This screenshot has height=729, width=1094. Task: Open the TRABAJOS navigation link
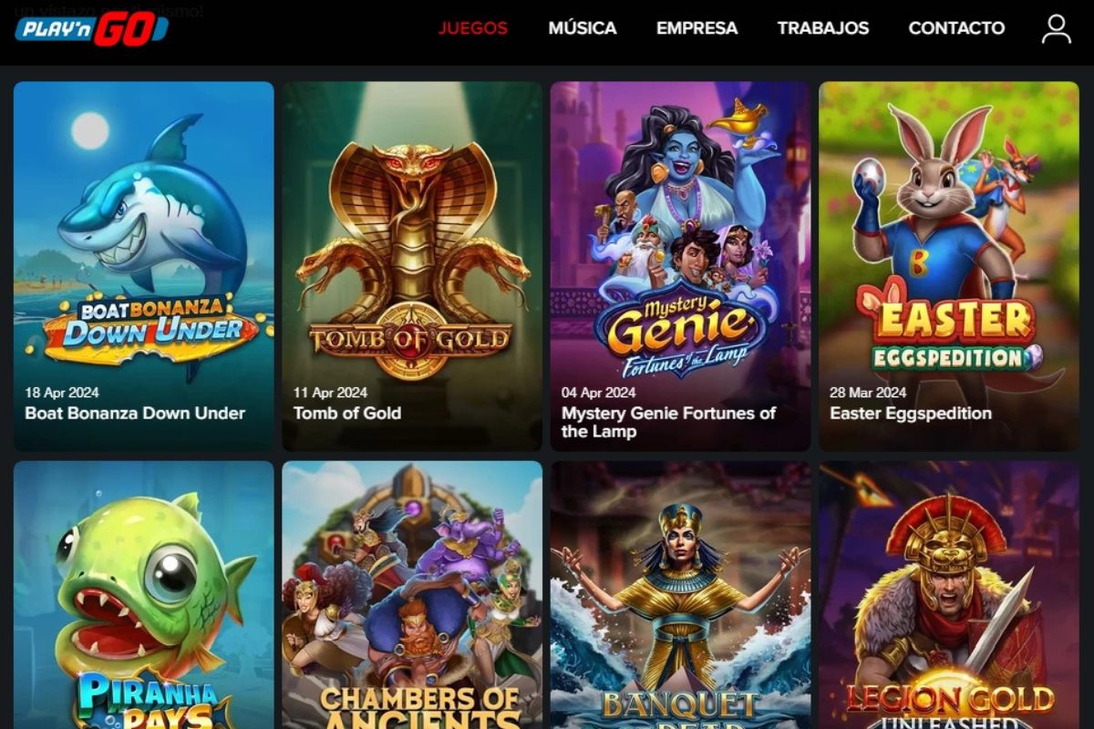point(823,28)
